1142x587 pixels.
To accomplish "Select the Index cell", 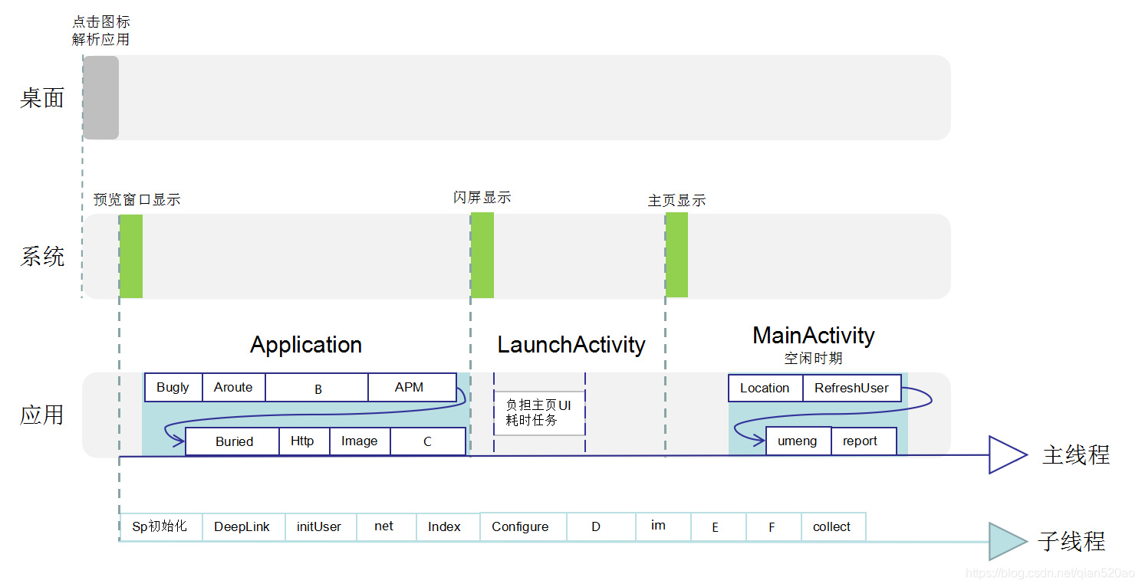I will (x=448, y=526).
